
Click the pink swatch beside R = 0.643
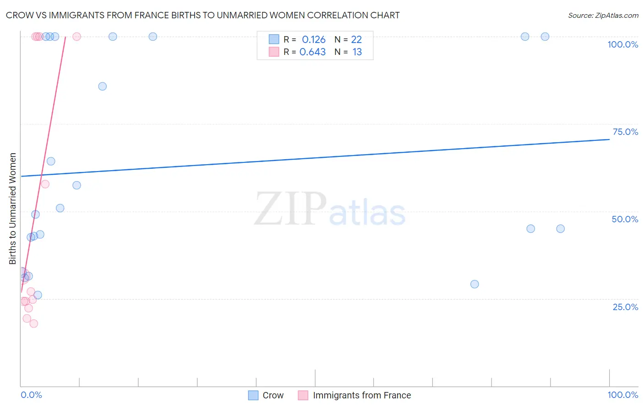(x=274, y=52)
